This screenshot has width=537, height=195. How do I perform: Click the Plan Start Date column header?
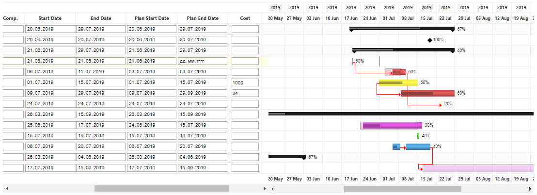[x=152, y=18]
